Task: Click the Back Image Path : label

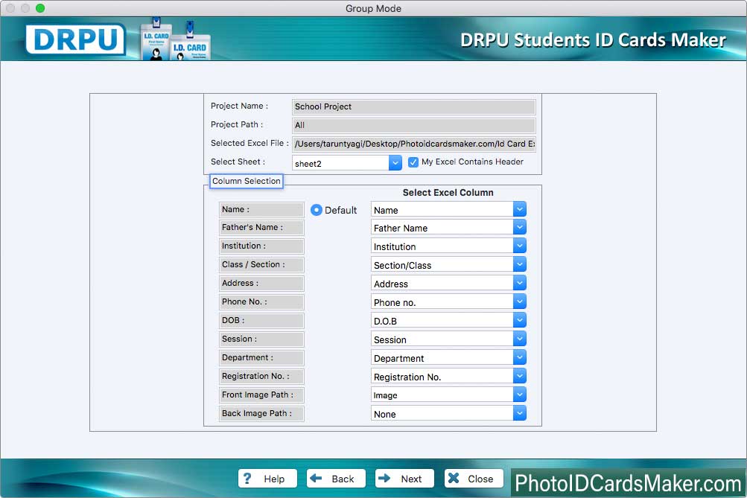Action: point(261,413)
